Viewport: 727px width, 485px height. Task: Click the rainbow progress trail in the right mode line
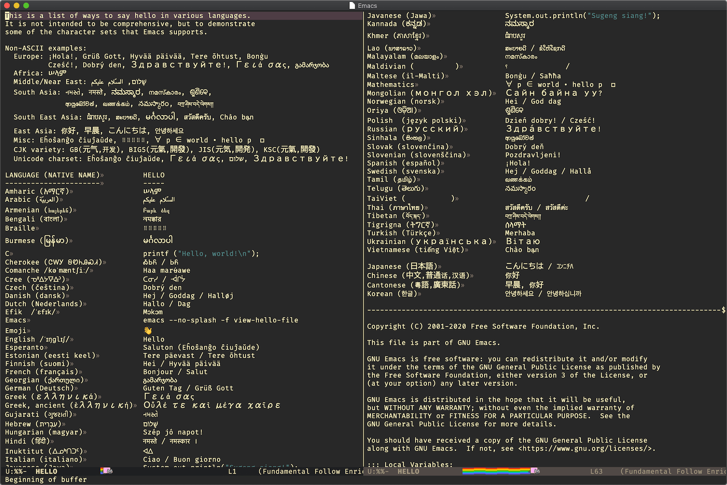(496, 471)
